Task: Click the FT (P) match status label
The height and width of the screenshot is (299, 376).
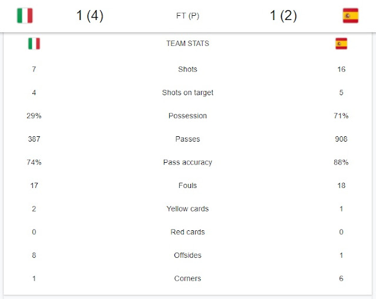Action: 188,16
